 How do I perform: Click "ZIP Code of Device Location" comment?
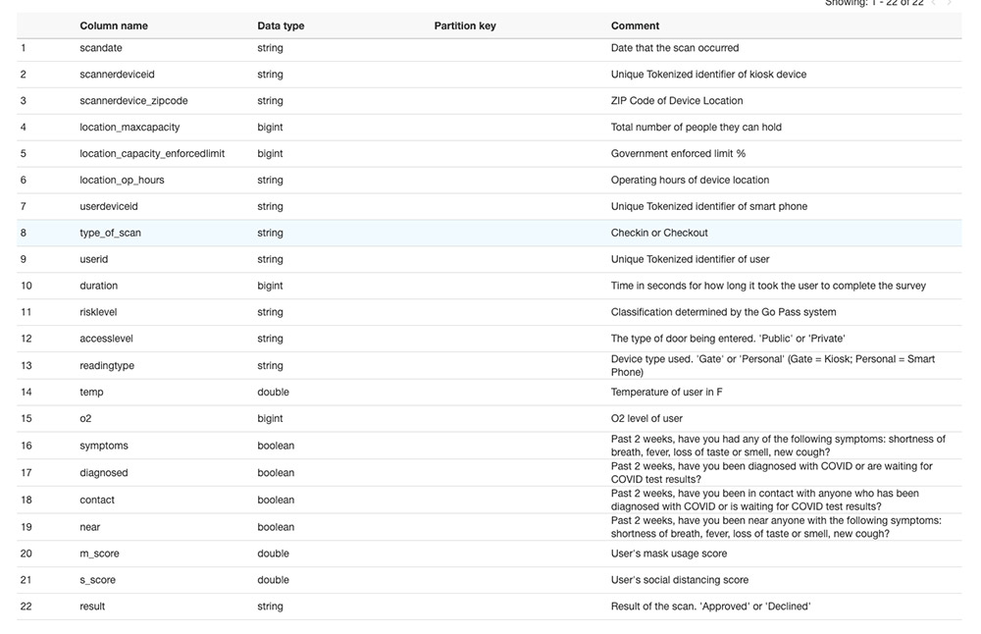point(677,100)
